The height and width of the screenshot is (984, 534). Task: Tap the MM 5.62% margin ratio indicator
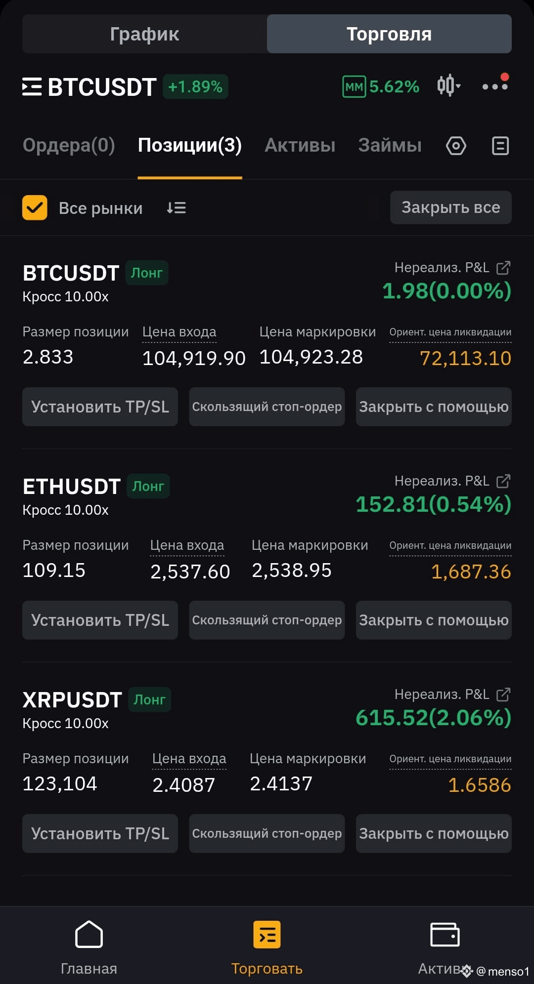coord(381,86)
